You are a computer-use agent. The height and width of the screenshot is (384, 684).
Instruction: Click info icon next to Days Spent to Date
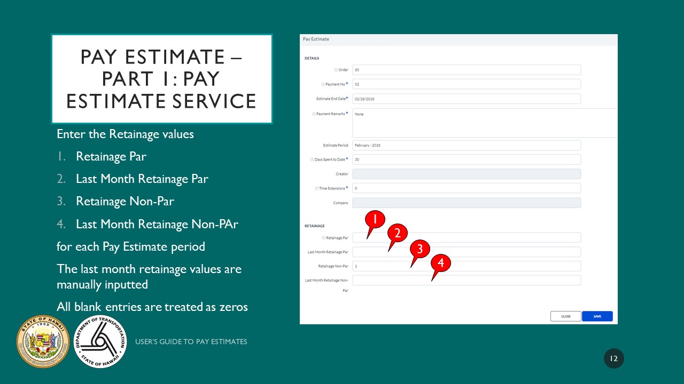[312, 159]
